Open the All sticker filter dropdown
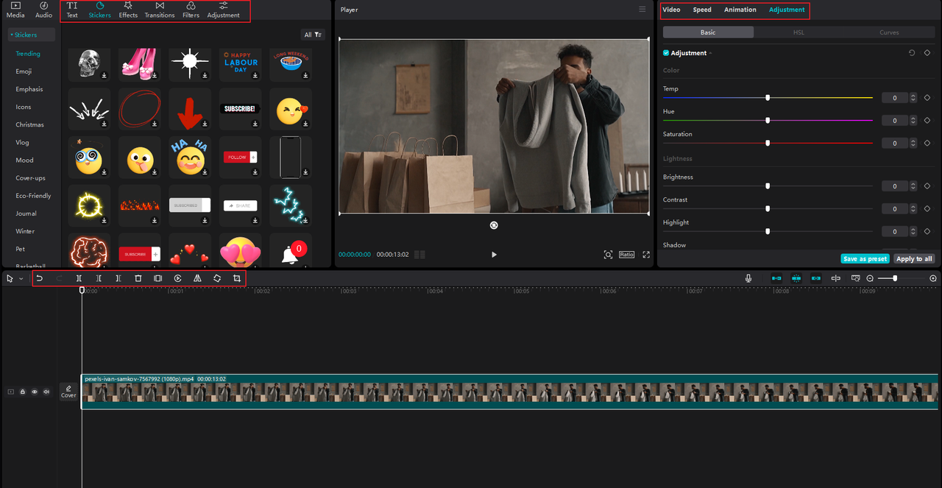Screen dimensions: 942x488 313,35
